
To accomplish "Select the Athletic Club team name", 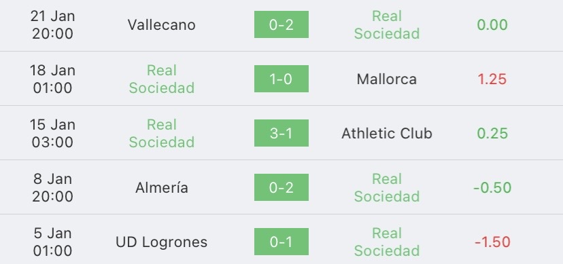I will [x=387, y=133].
